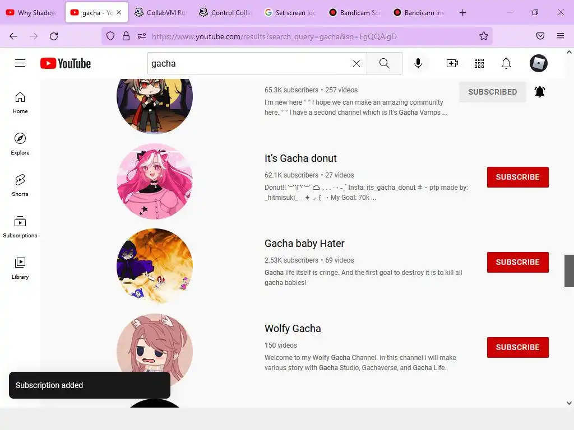This screenshot has height=430, width=574.
Task: Switch to Set screen lock tab
Action: (x=289, y=12)
